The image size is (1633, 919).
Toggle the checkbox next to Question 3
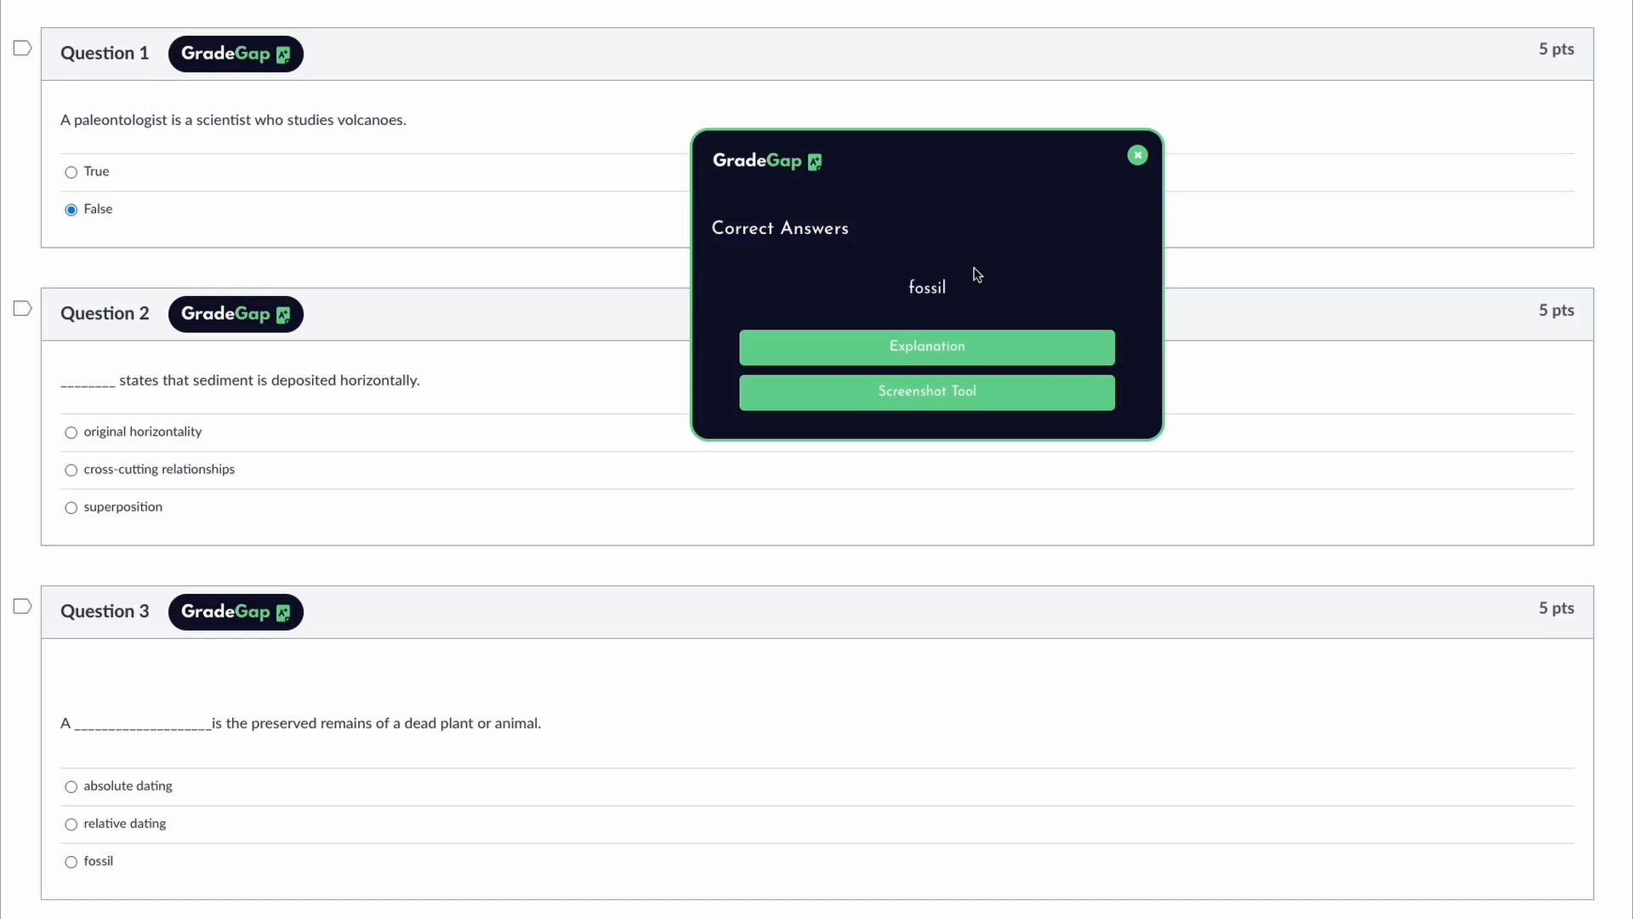point(21,606)
